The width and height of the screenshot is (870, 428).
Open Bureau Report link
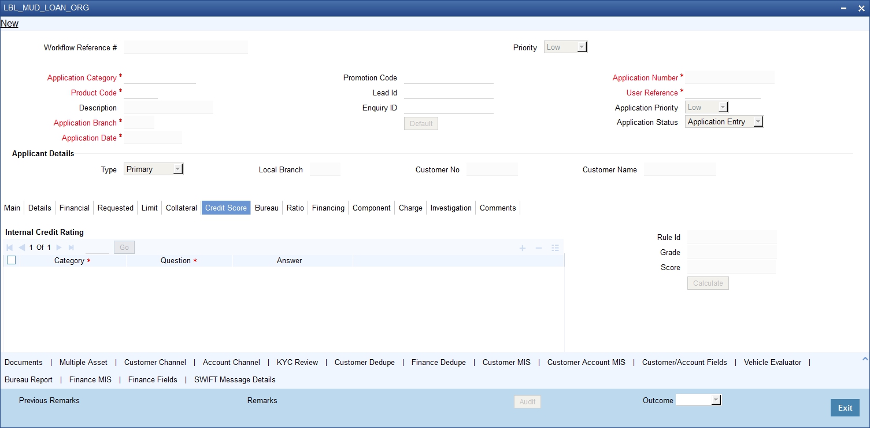click(28, 379)
